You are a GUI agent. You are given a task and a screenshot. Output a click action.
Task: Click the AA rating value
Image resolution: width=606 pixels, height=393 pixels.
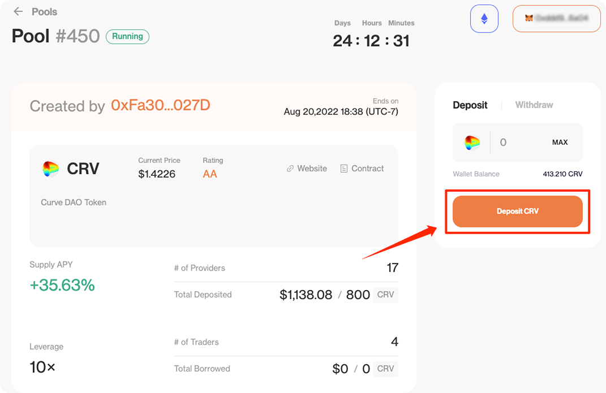210,174
